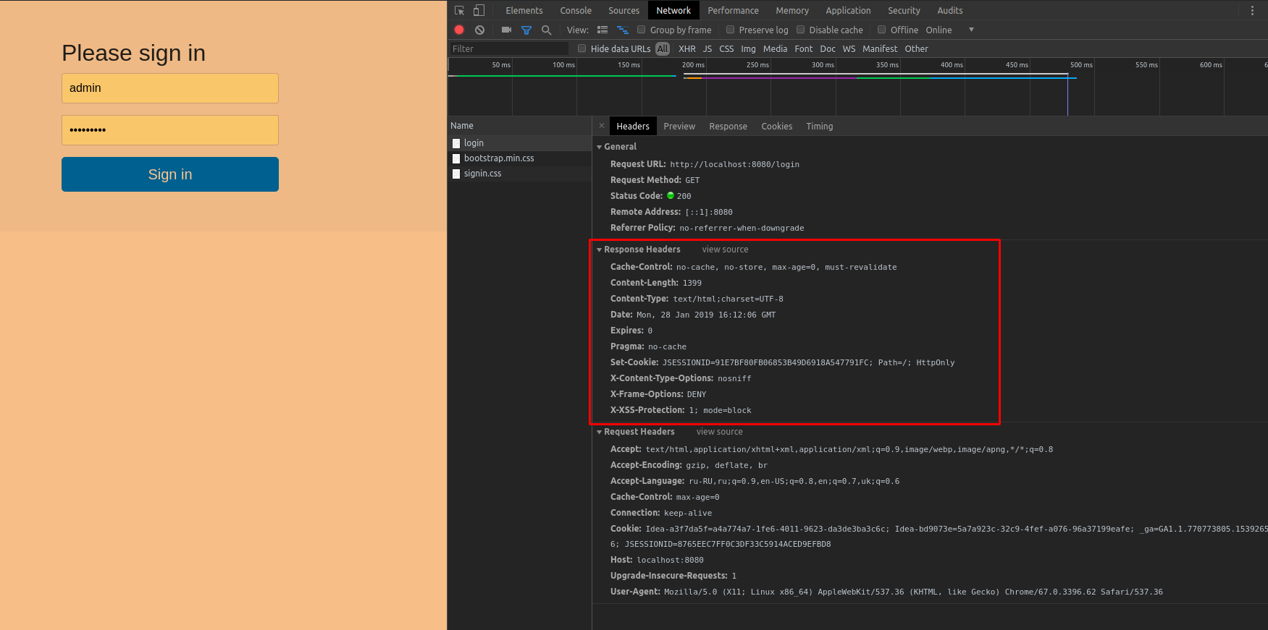
Task: Open the Timing tab for the request
Action: 819,126
